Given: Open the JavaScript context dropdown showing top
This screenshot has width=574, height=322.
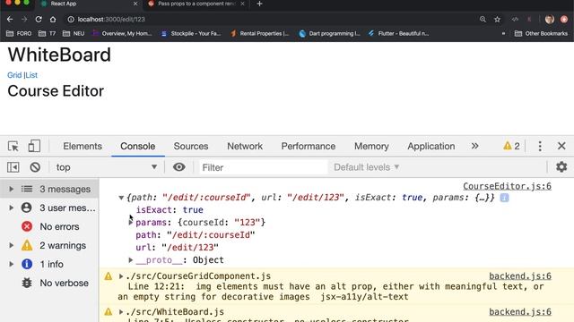Looking at the screenshot, I should pos(106,167).
